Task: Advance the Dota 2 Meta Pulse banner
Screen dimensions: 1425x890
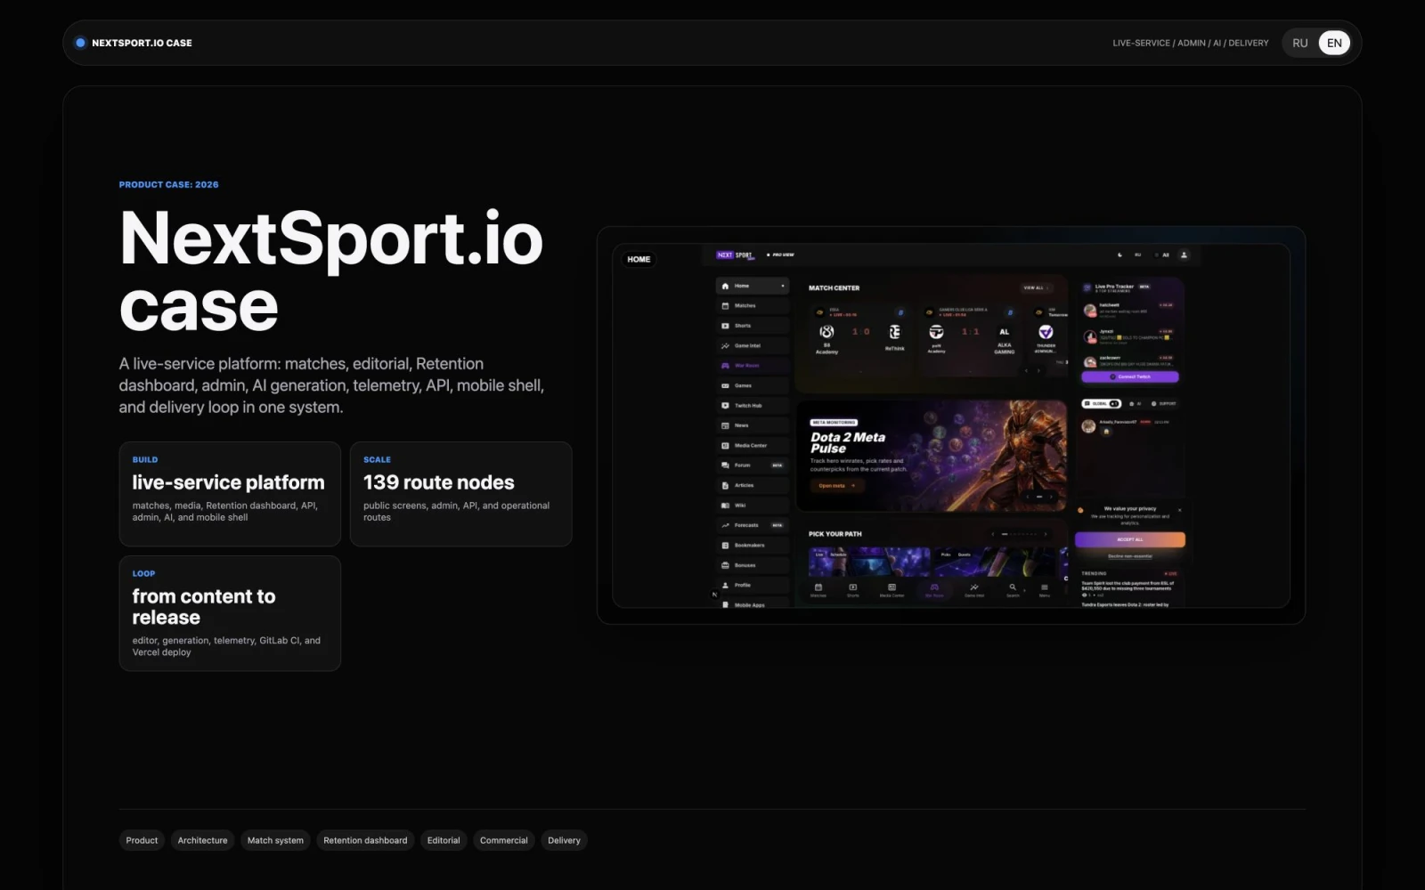Action: pyautogui.click(x=1051, y=497)
